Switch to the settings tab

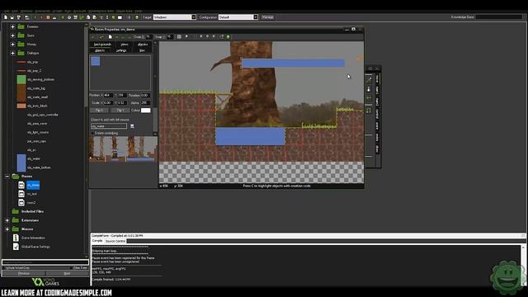tap(121, 50)
